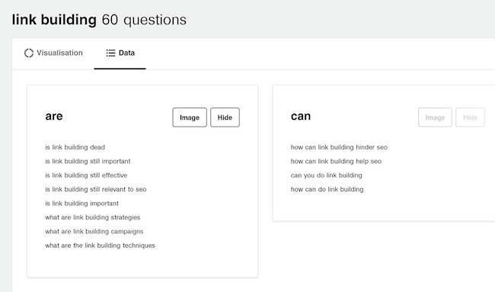The image size is (495, 292).
Task: Select 'can you do link building'
Action: coord(327,175)
